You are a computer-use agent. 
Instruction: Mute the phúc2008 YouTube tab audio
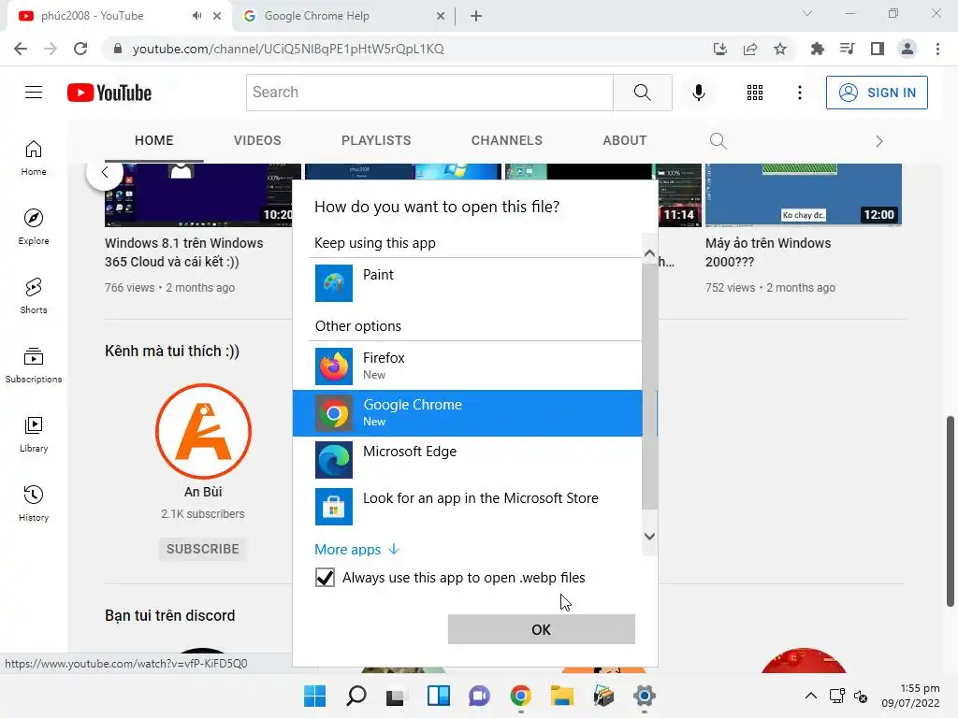(x=196, y=16)
